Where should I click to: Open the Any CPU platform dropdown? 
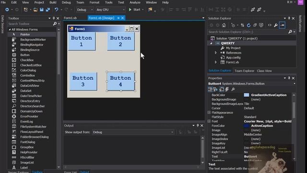[x=110, y=10]
